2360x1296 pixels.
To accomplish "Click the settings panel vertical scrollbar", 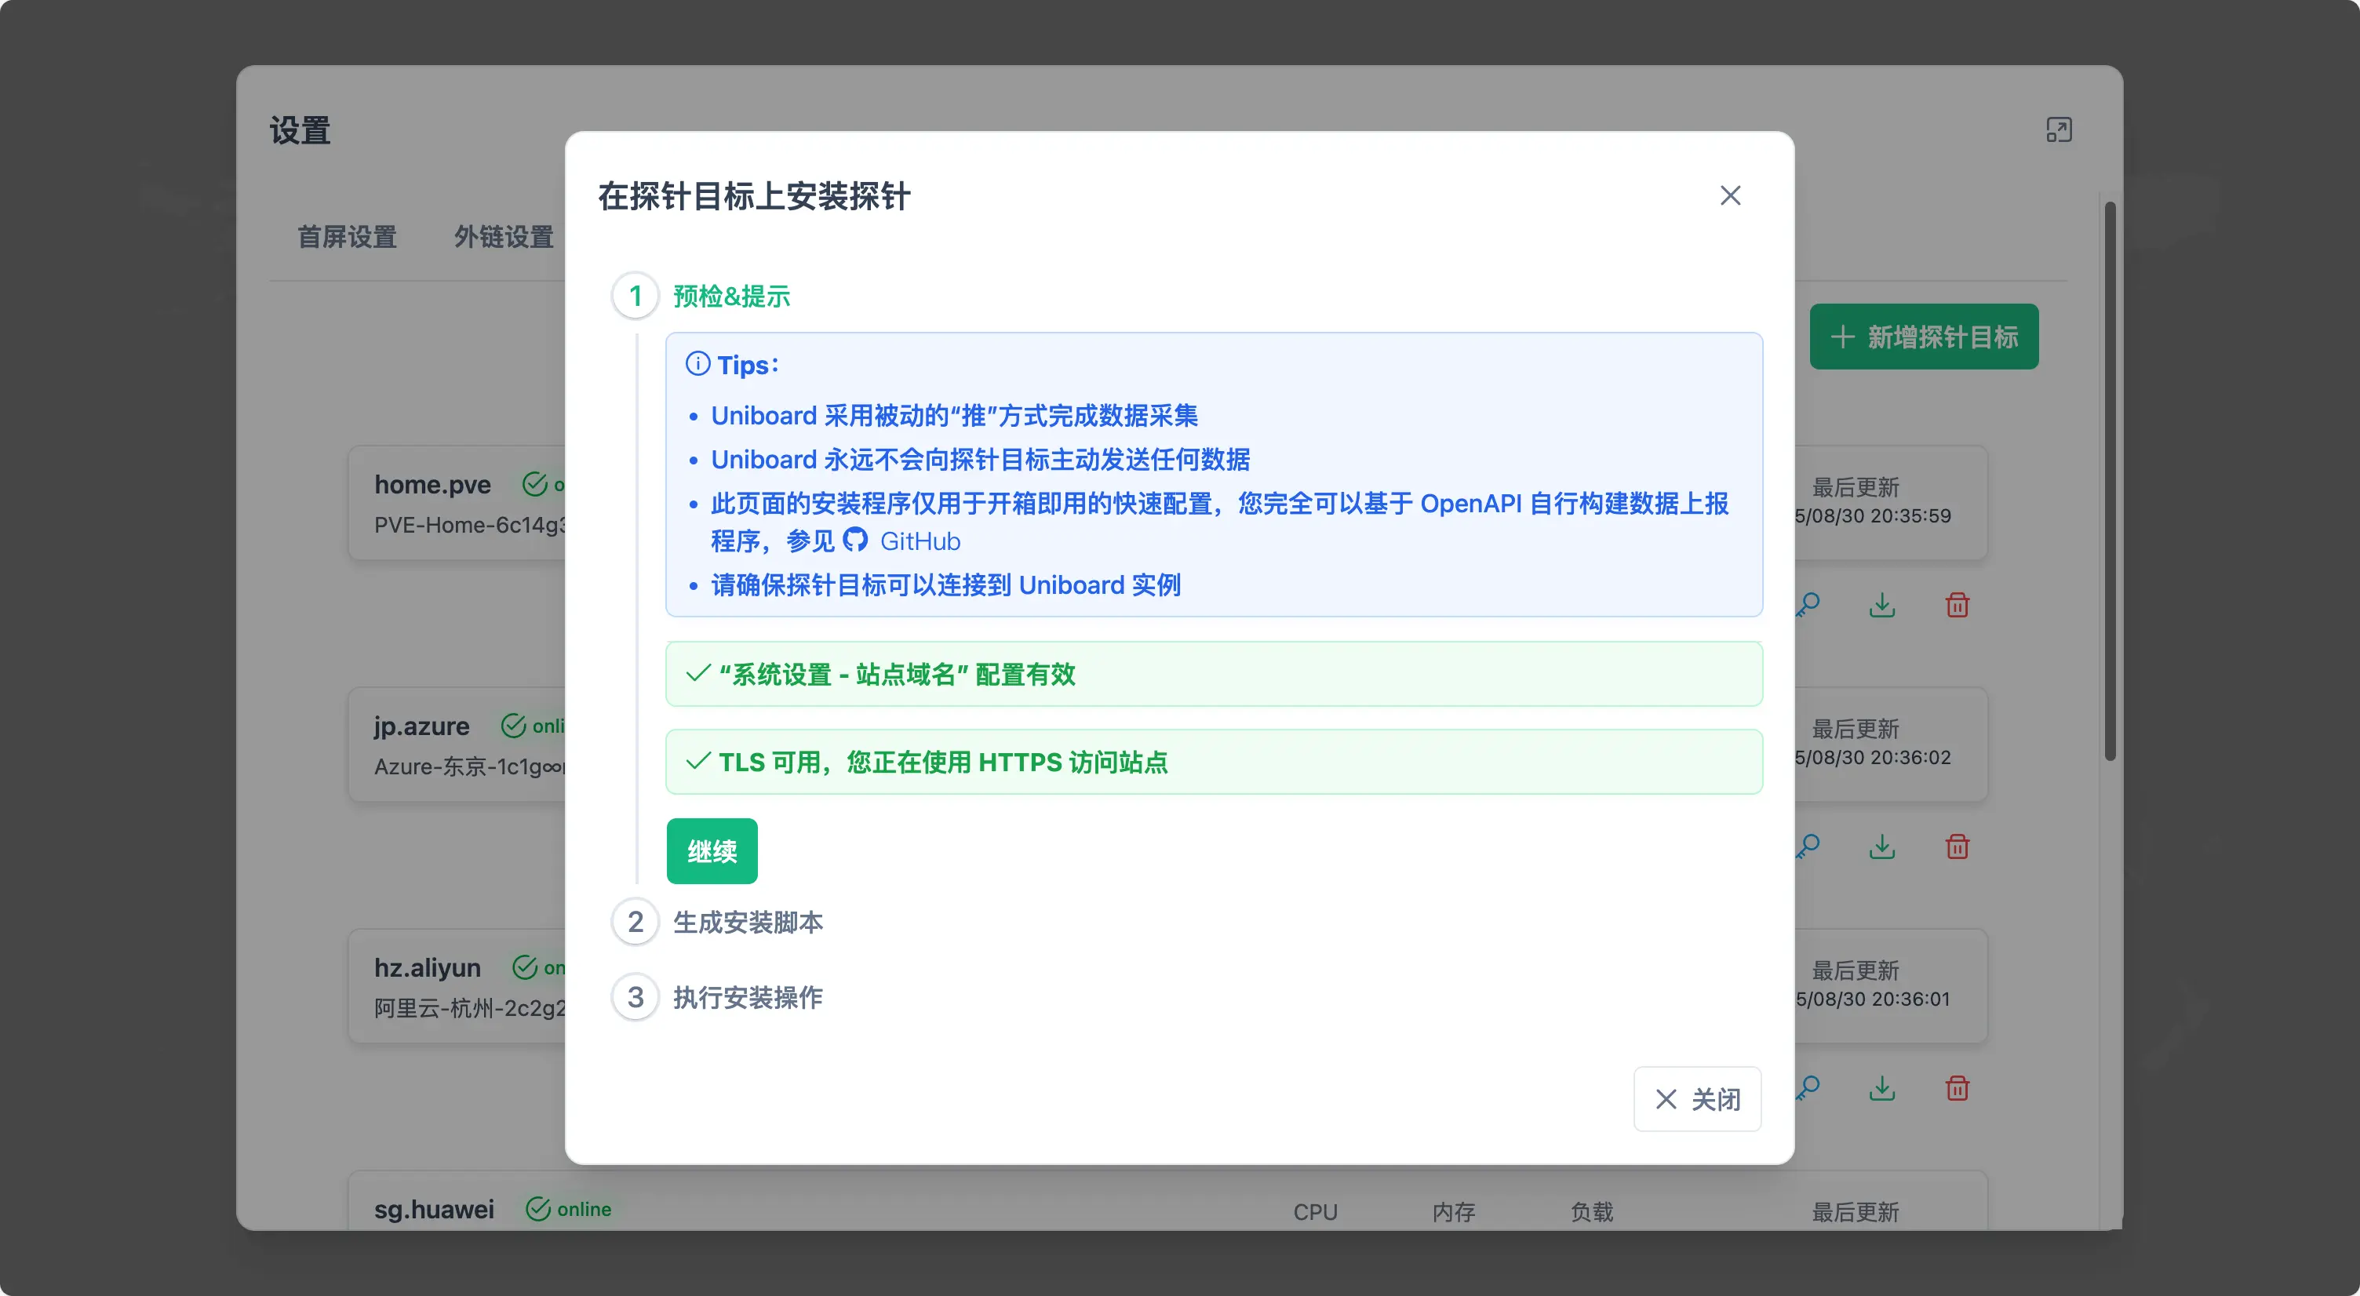I will coord(2110,481).
